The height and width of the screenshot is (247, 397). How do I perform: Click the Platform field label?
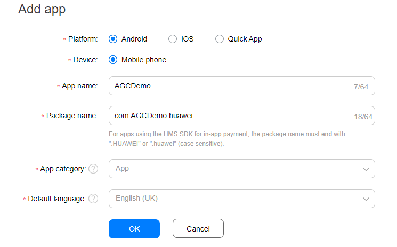point(83,39)
